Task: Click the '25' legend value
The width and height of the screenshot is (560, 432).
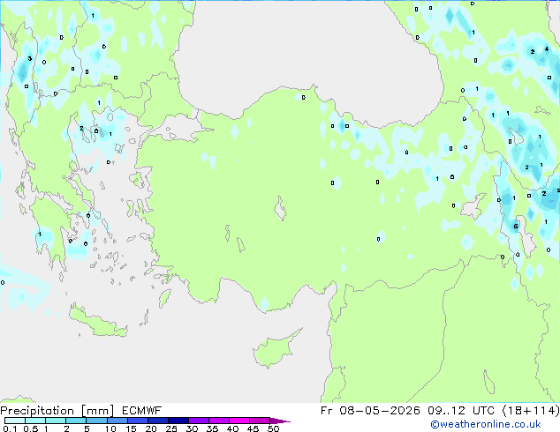Action: pyautogui.click(x=171, y=428)
